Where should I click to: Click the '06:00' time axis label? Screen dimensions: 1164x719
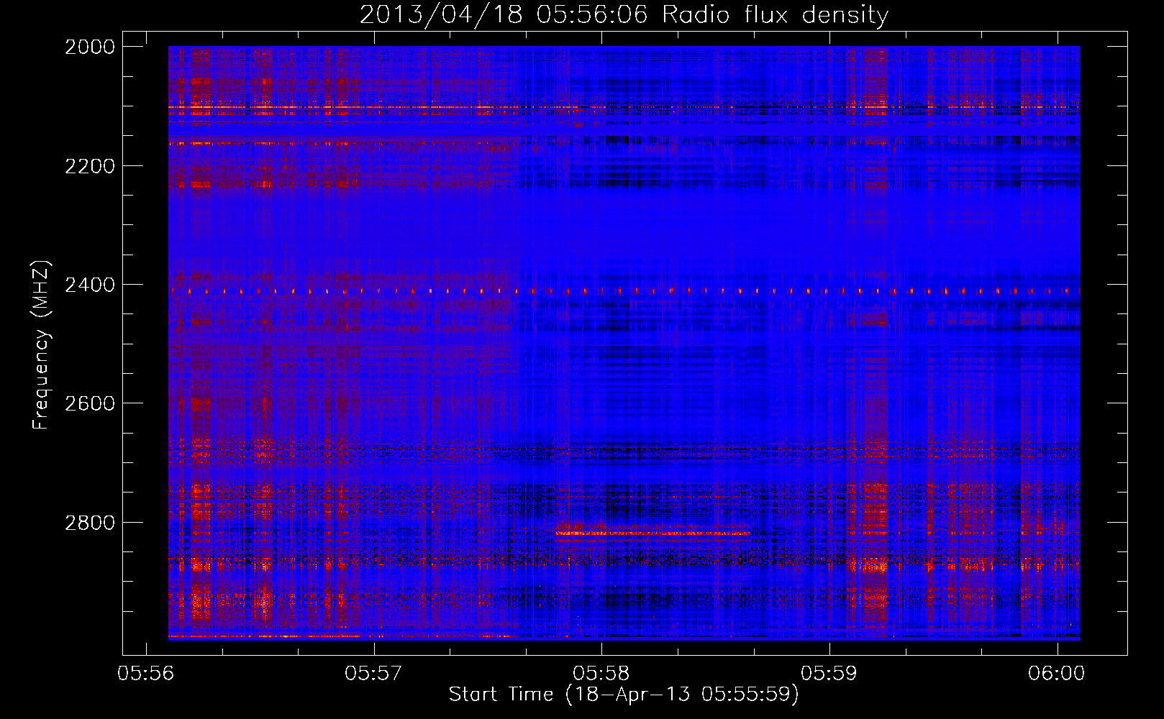coord(1057,673)
